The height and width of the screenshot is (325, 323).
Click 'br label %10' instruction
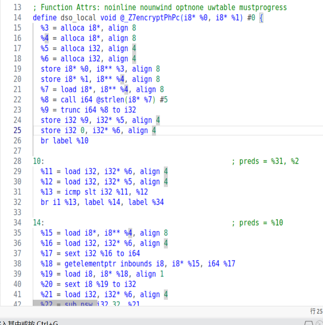[x=64, y=141]
